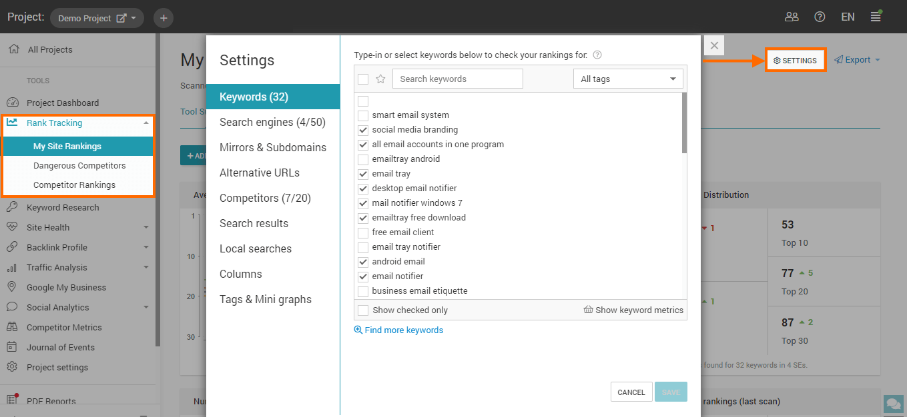Open the user accounts icon in top bar

pyautogui.click(x=792, y=17)
